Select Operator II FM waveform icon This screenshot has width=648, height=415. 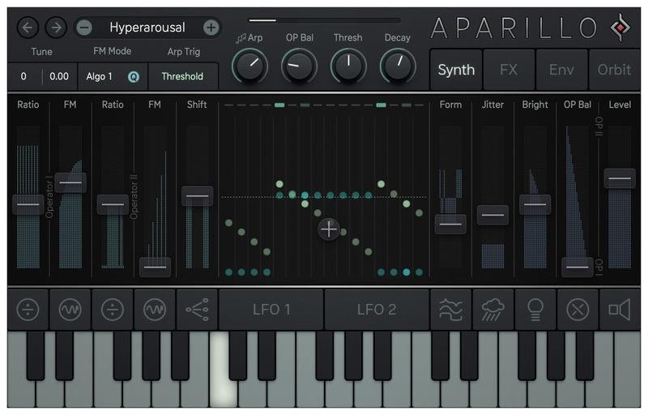(x=155, y=310)
